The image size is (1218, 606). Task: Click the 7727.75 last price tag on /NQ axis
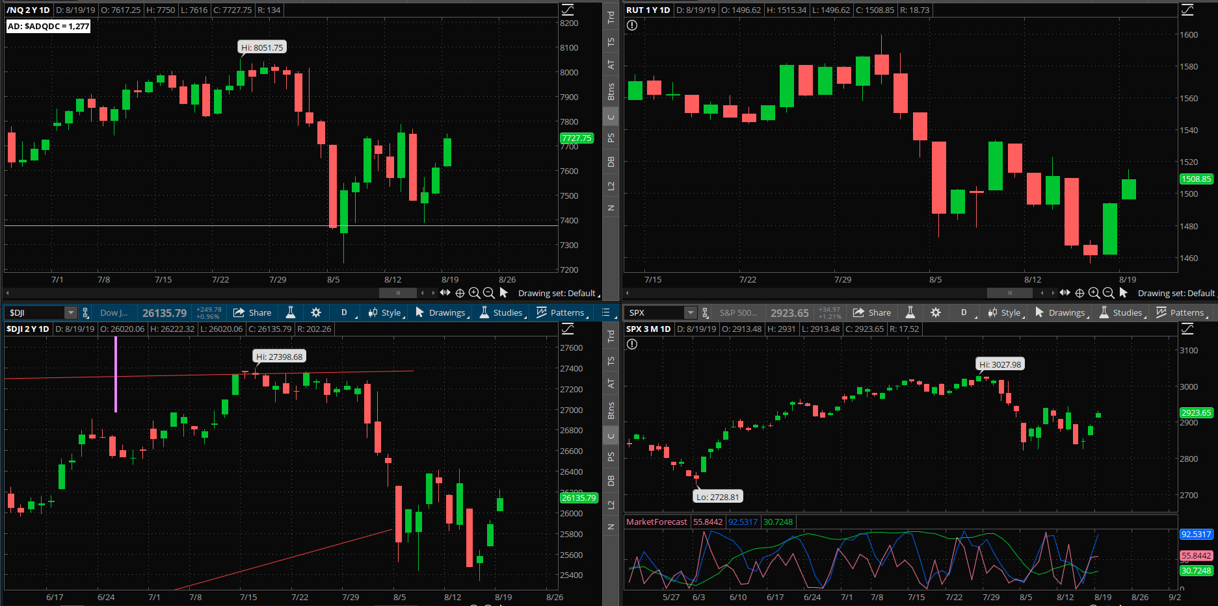(577, 138)
